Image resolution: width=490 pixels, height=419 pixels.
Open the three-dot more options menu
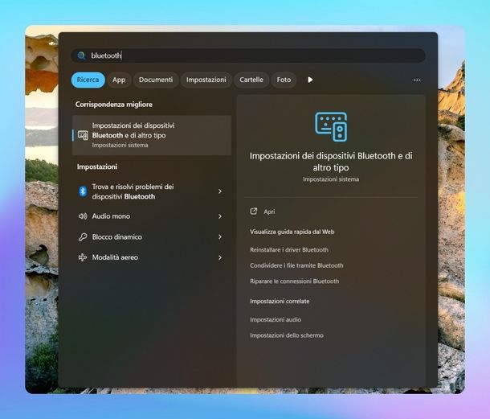coord(417,80)
